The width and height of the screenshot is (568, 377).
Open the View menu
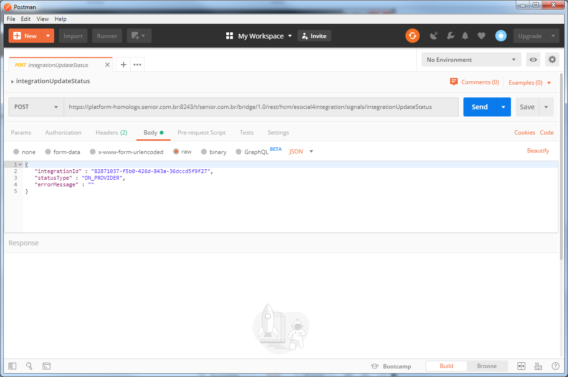click(x=42, y=19)
